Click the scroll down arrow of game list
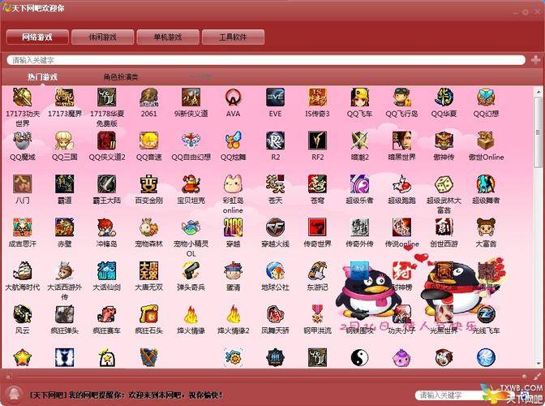 [x=538, y=364]
